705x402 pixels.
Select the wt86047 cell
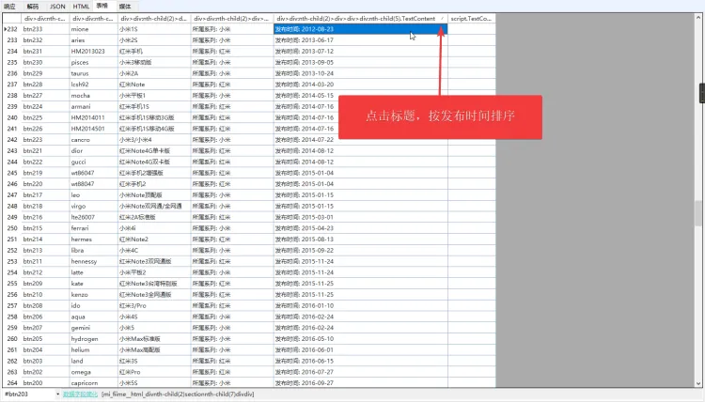pos(93,173)
